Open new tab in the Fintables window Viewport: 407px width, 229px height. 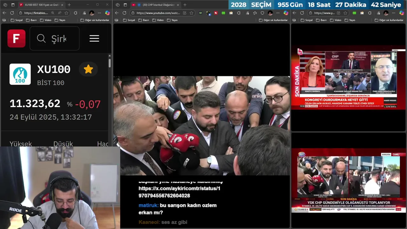coord(69,5)
